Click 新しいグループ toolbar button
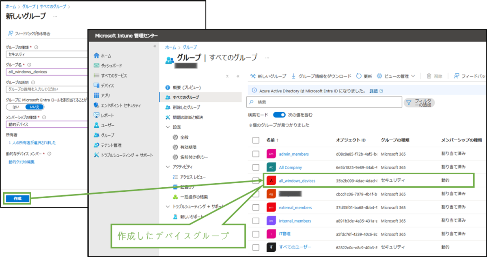The image size is (487, 257). pyautogui.click(x=268, y=76)
